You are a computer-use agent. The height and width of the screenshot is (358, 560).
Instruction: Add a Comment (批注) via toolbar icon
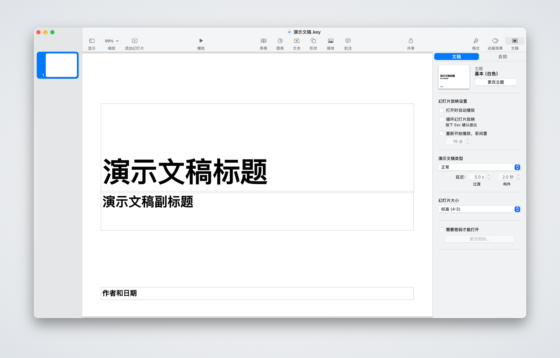pos(348,41)
